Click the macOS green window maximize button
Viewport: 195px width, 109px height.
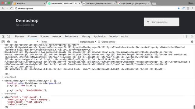pyautogui.click(x=9, y=3)
